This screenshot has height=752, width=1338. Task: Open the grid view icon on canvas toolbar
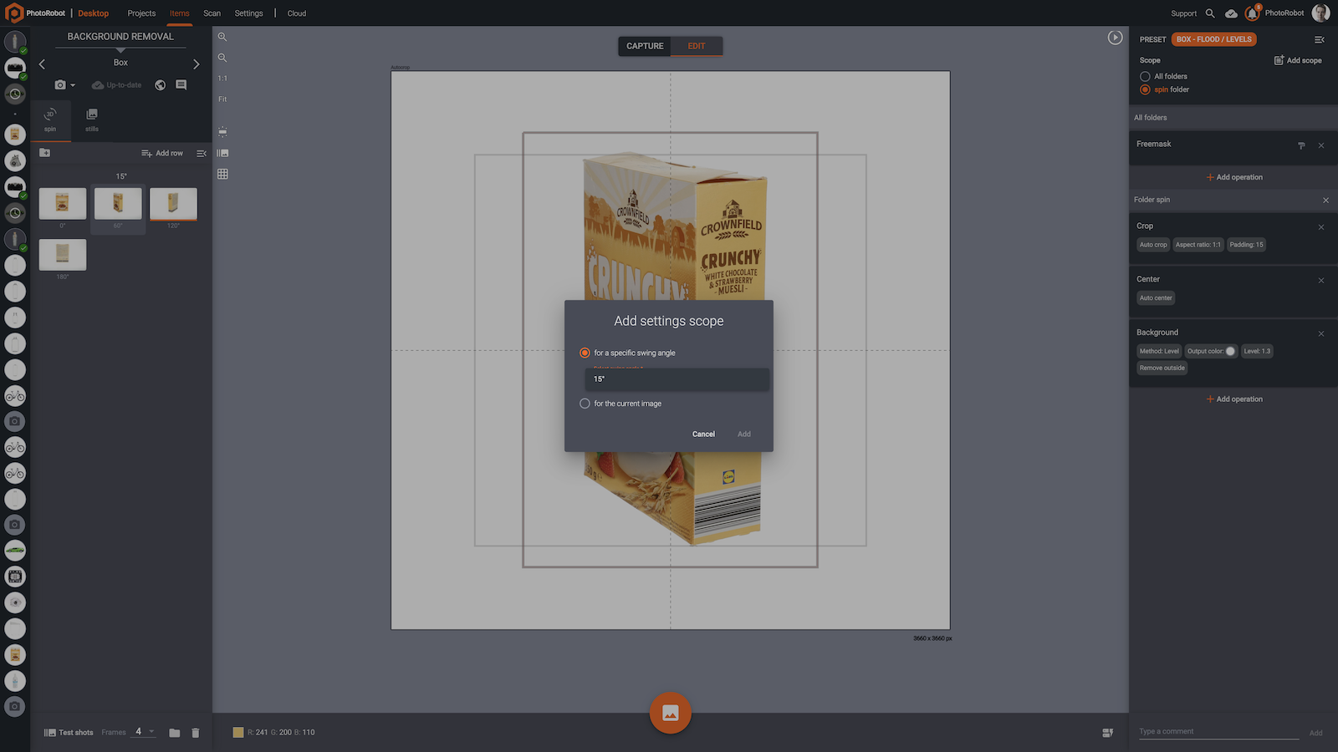[222, 173]
